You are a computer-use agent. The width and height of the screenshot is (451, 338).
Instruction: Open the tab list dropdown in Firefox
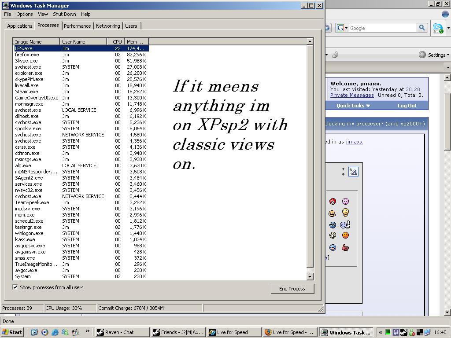(448, 67)
